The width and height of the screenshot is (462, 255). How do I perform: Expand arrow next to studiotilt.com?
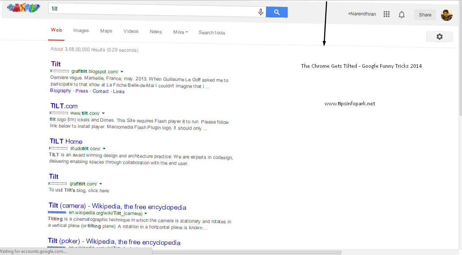104,149
